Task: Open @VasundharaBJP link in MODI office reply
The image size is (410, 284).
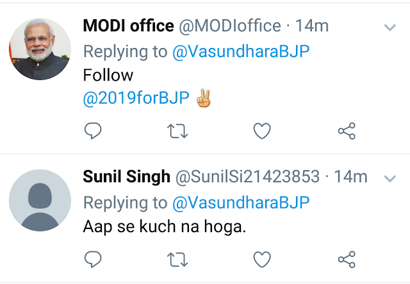Action: tap(241, 51)
